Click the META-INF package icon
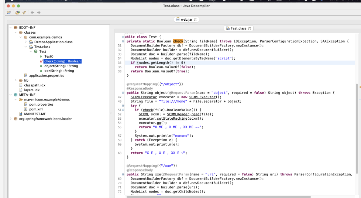361x198 pixels. [16, 95]
